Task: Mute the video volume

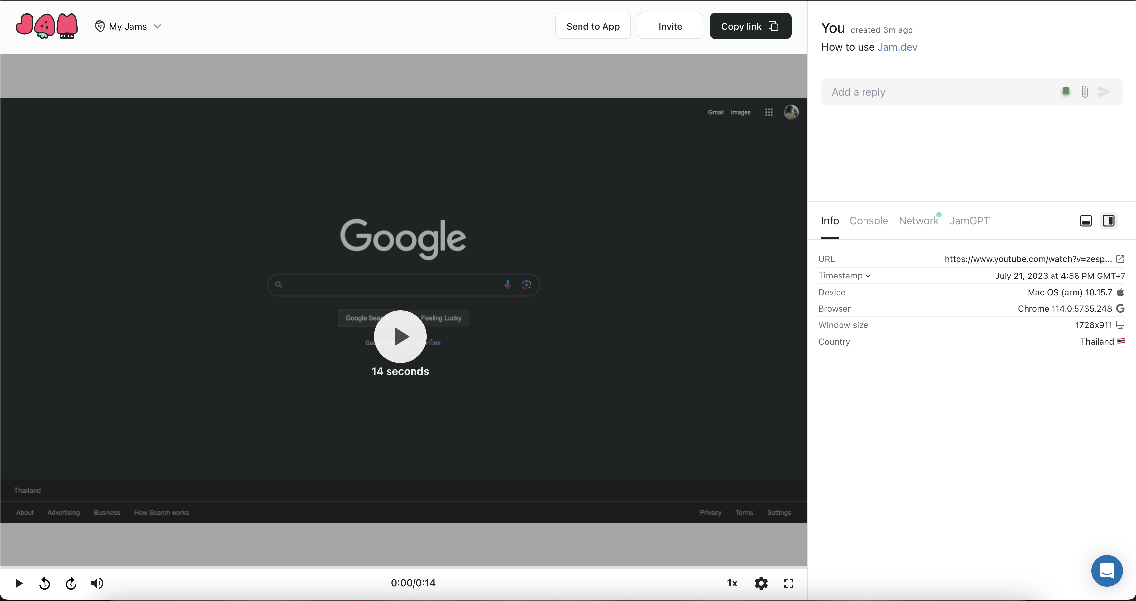Action: pos(97,583)
